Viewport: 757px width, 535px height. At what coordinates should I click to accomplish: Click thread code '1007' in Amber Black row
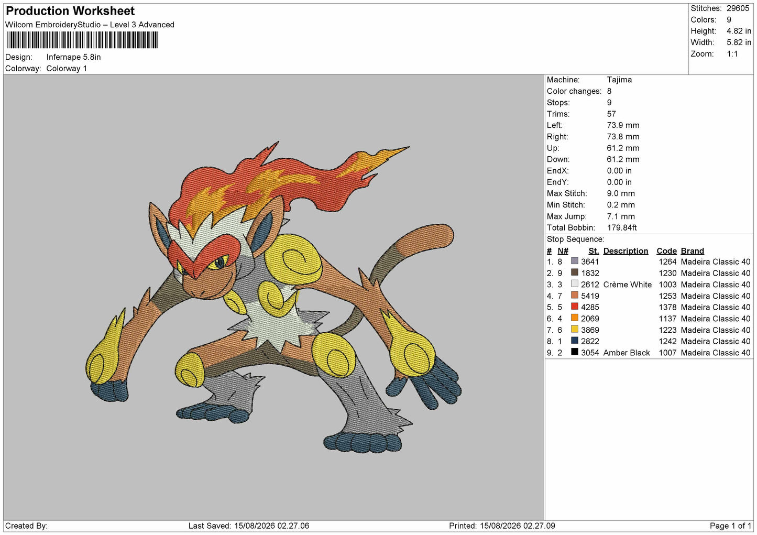pyautogui.click(x=667, y=353)
